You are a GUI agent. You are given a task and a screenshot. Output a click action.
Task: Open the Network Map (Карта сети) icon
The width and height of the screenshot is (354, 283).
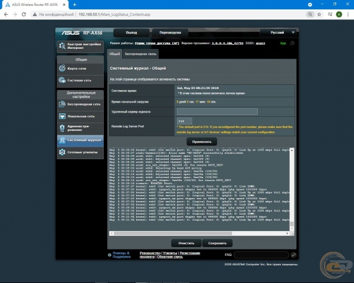[62, 68]
